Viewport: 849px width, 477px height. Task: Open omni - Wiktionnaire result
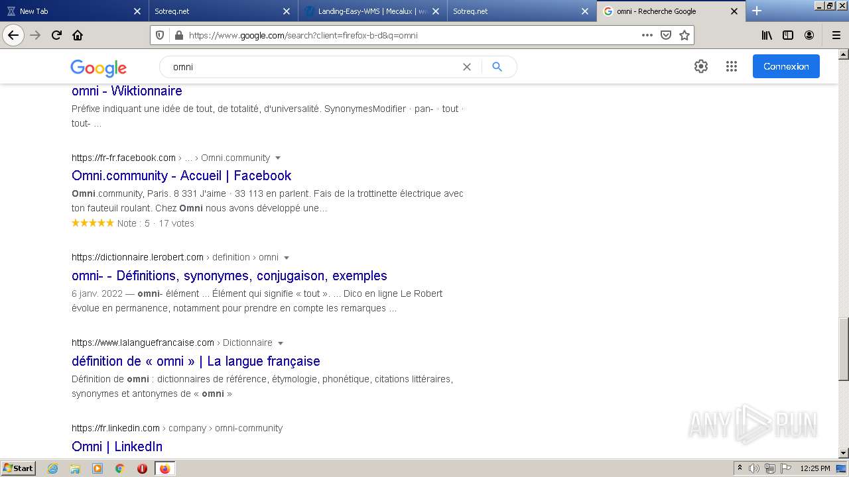[x=127, y=91]
